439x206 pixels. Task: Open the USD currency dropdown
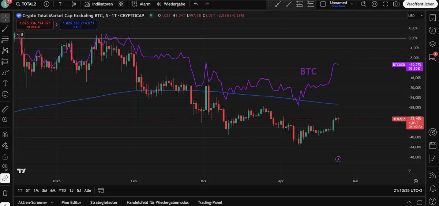point(416,16)
